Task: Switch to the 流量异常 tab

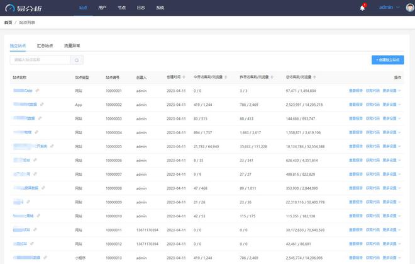Action: (72, 46)
